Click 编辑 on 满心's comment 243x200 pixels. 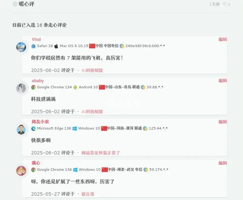[223, 163]
